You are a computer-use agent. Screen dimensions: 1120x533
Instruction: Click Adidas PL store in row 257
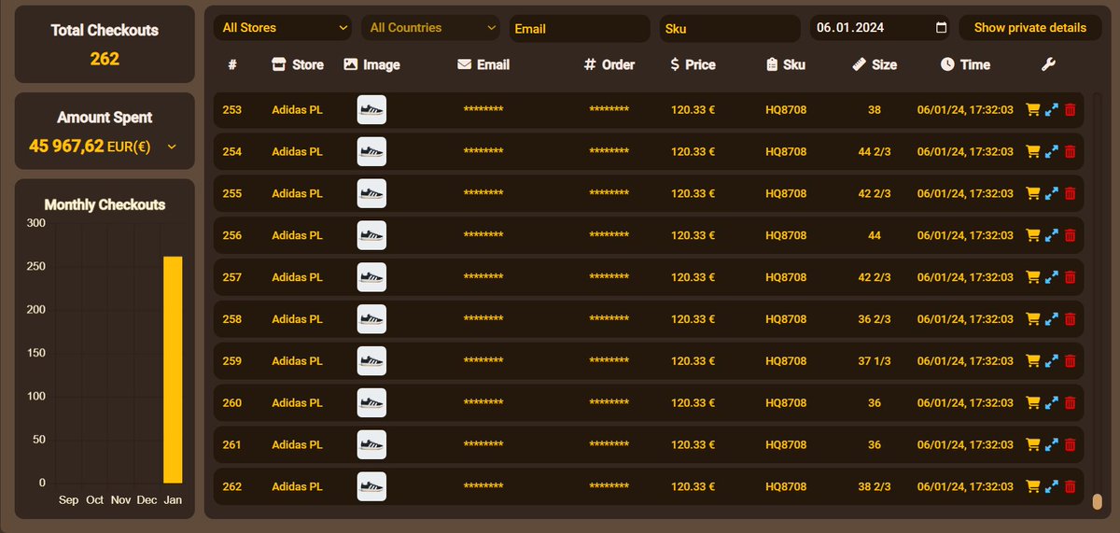point(297,277)
